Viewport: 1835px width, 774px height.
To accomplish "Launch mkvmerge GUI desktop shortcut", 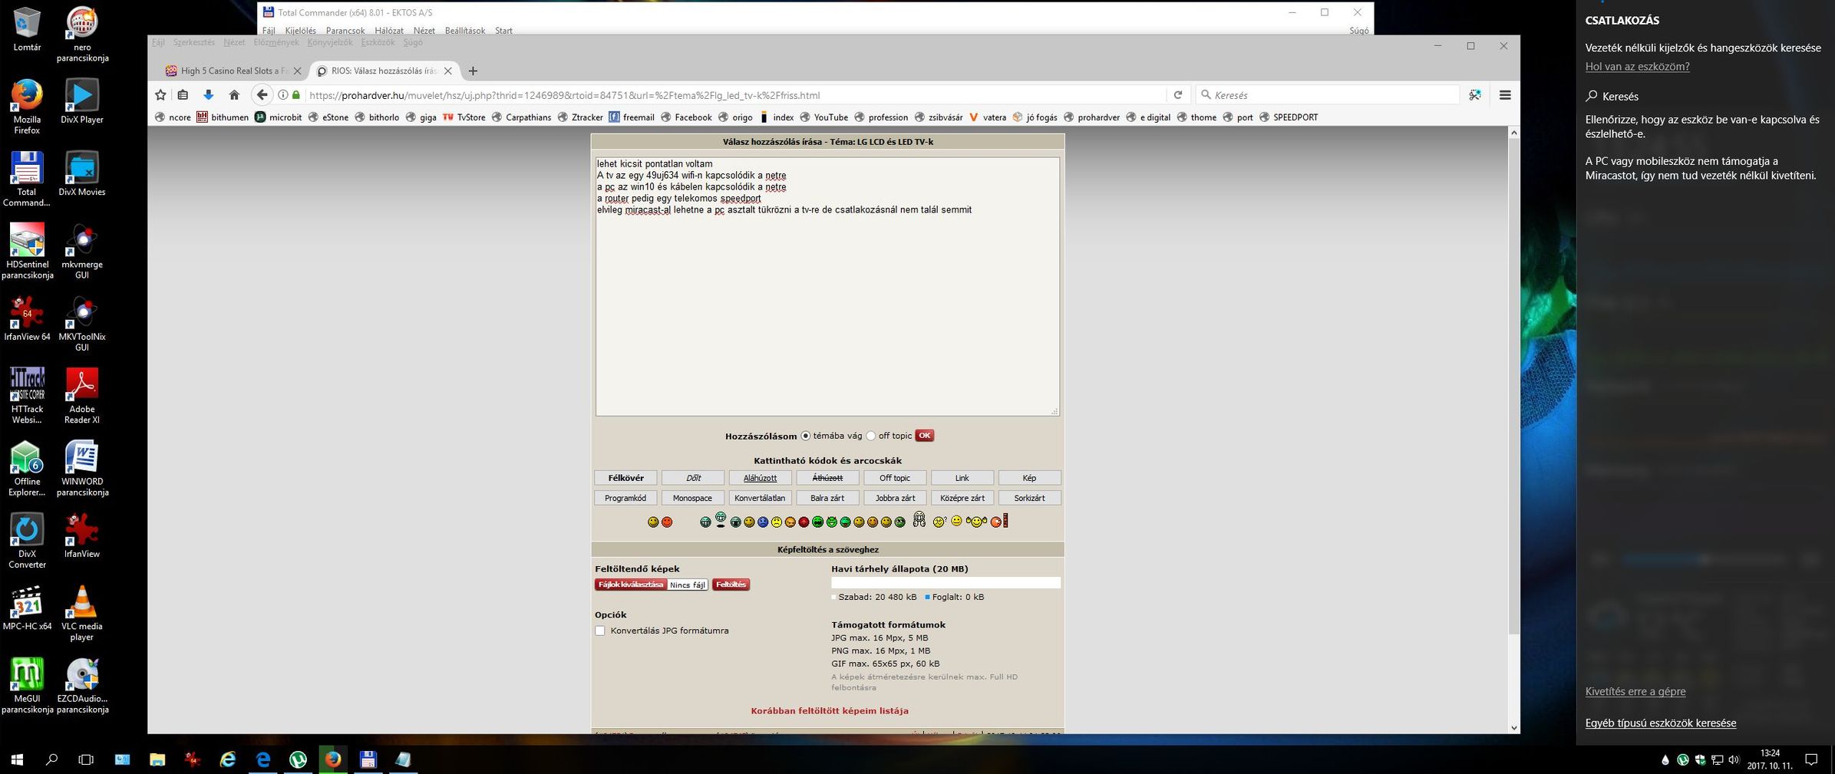I will 81,252.
